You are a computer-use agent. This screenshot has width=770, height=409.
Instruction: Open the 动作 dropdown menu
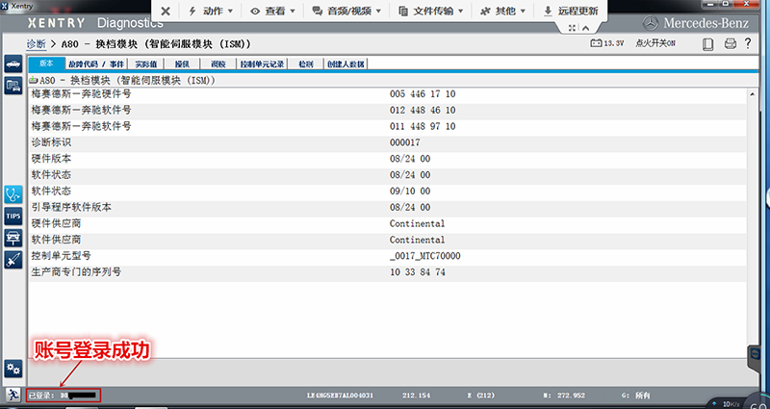tap(211, 11)
